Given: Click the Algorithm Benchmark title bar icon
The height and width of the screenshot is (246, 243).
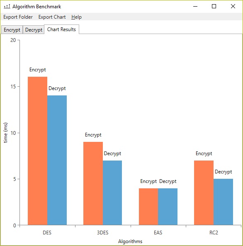Looking at the screenshot, I should coord(7,7).
